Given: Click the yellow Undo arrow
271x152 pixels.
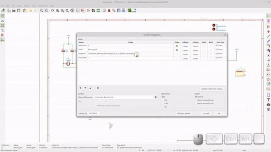Looking at the screenshot, I should pyautogui.click(x=30, y=11).
